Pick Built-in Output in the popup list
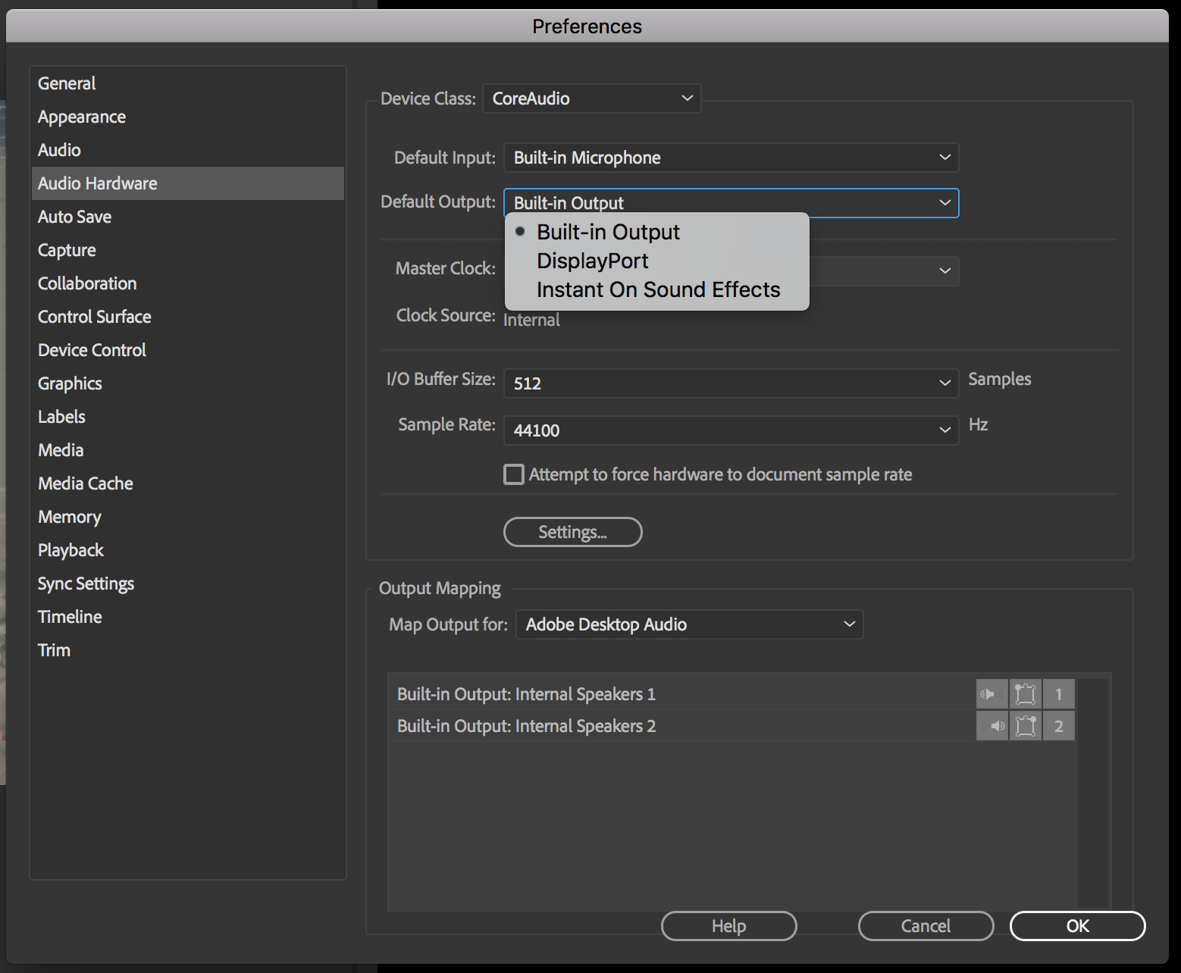 coord(608,232)
